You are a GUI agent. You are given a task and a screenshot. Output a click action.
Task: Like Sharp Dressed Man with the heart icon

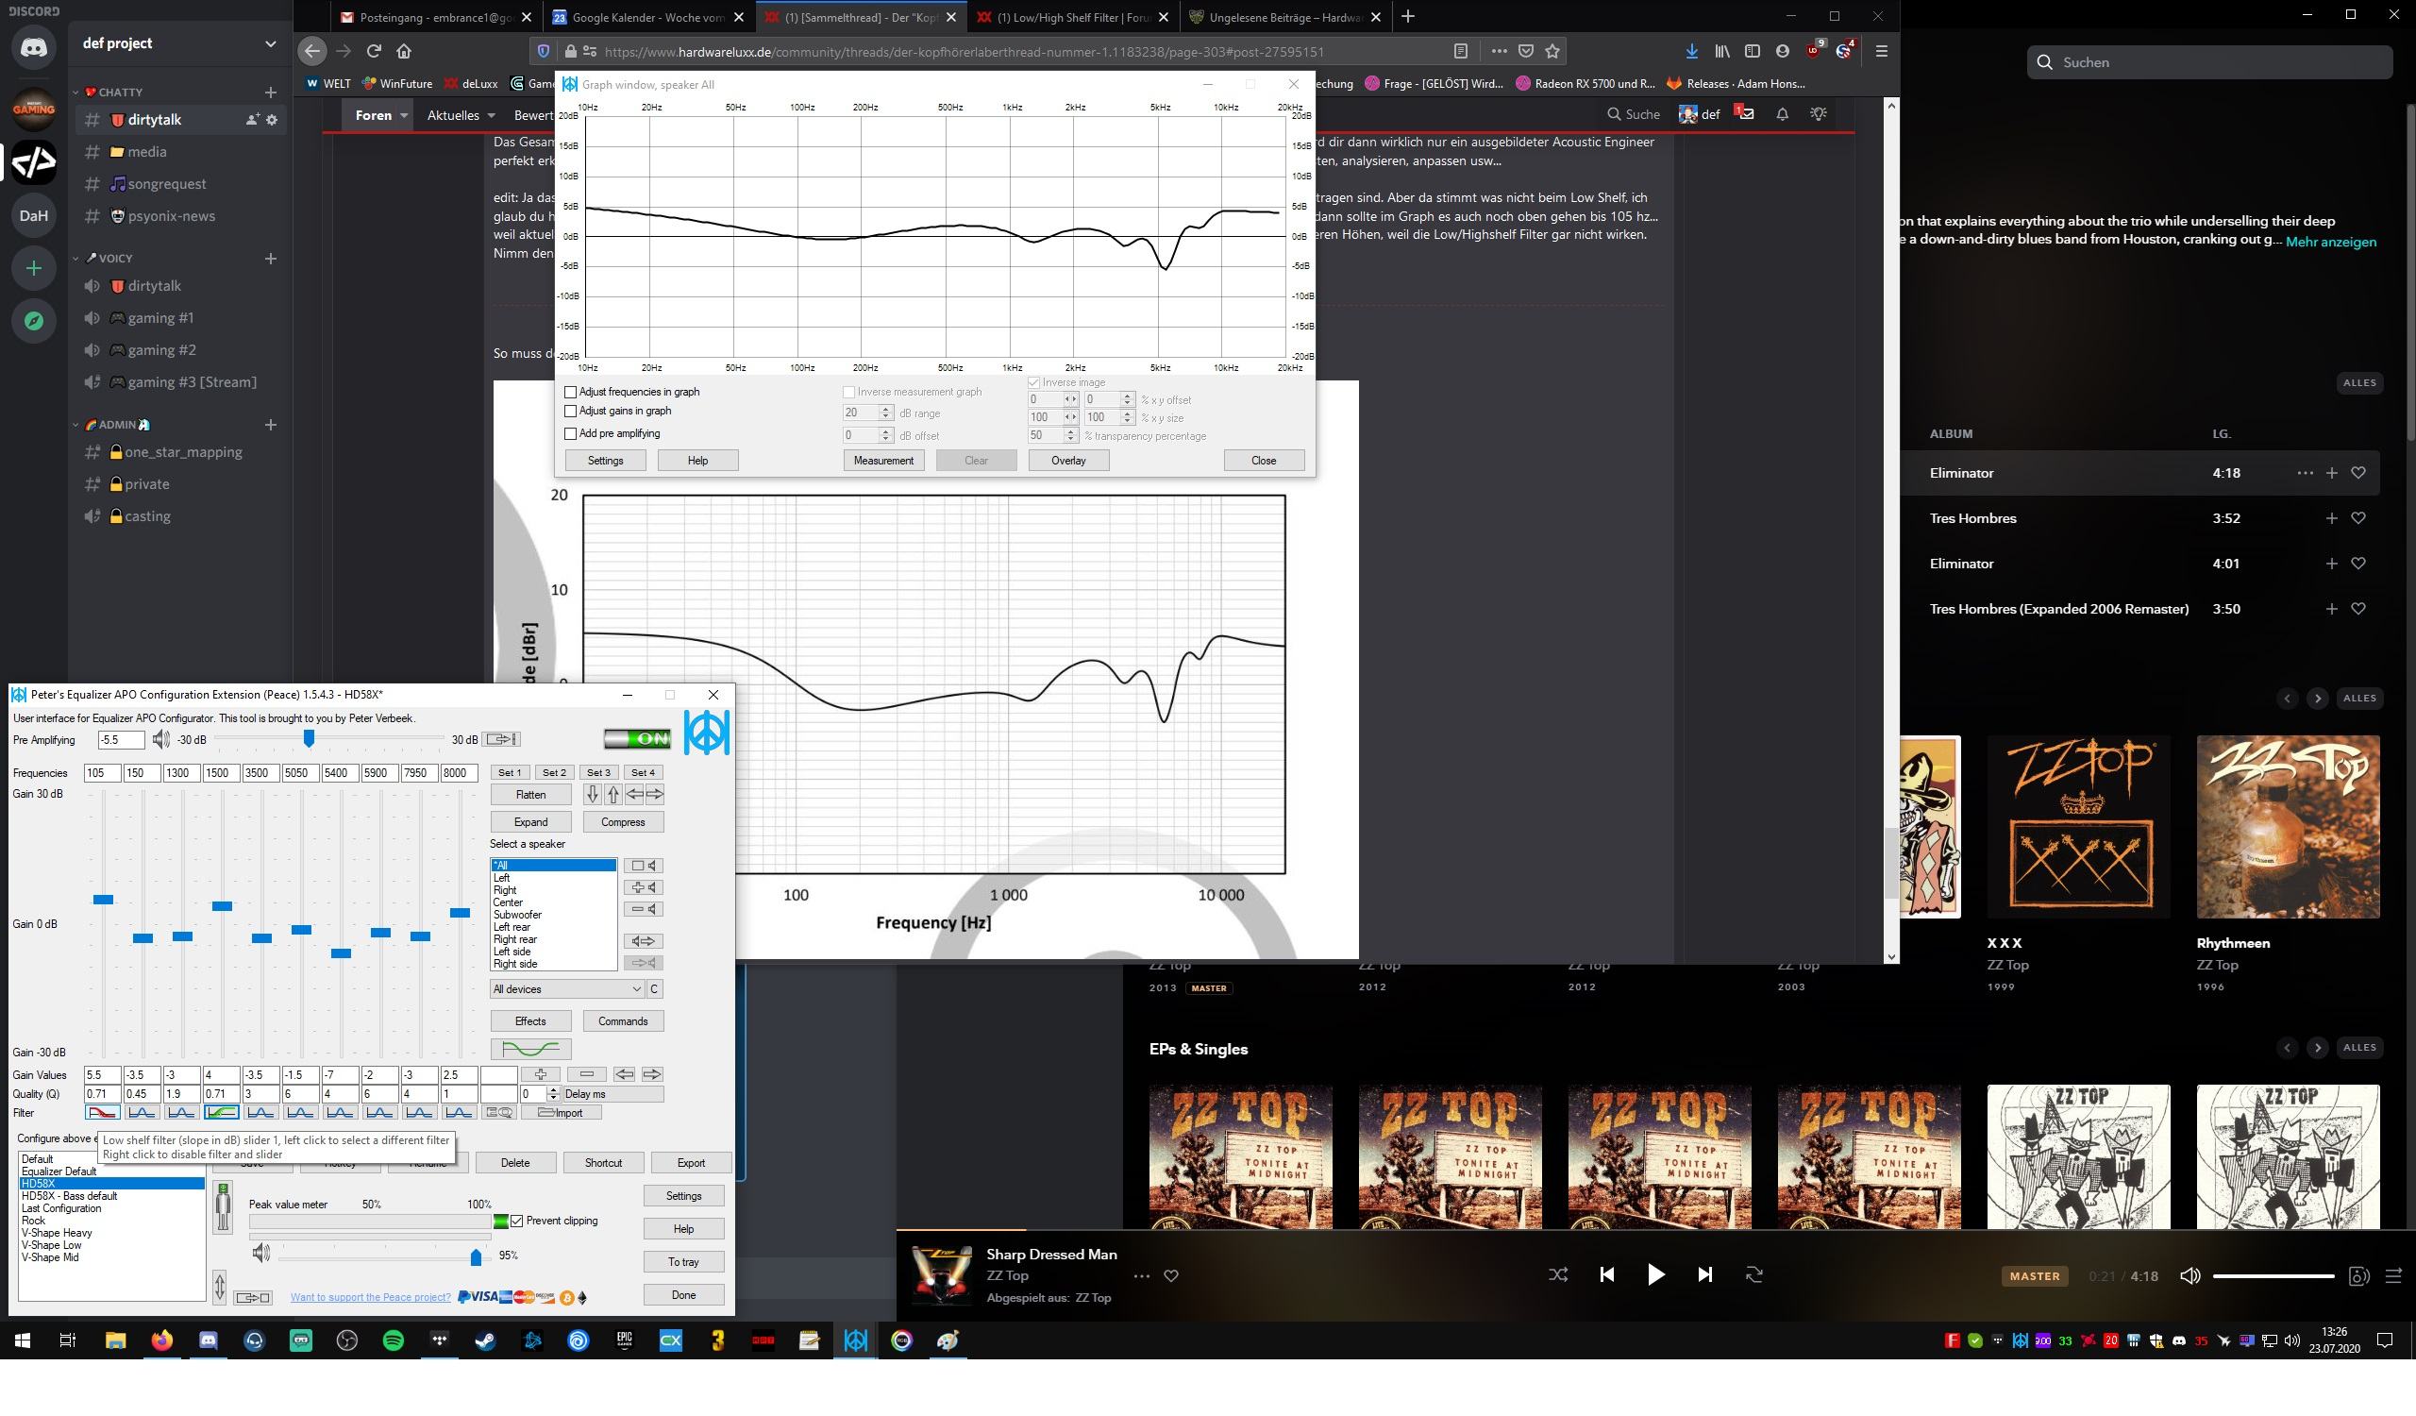coord(1170,1276)
